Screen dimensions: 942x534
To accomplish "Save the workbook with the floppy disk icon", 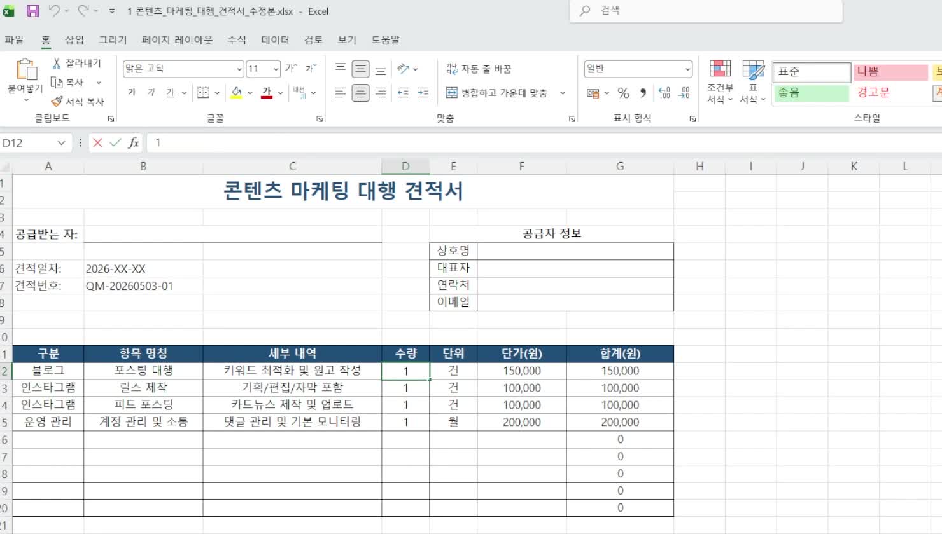I will (x=32, y=11).
